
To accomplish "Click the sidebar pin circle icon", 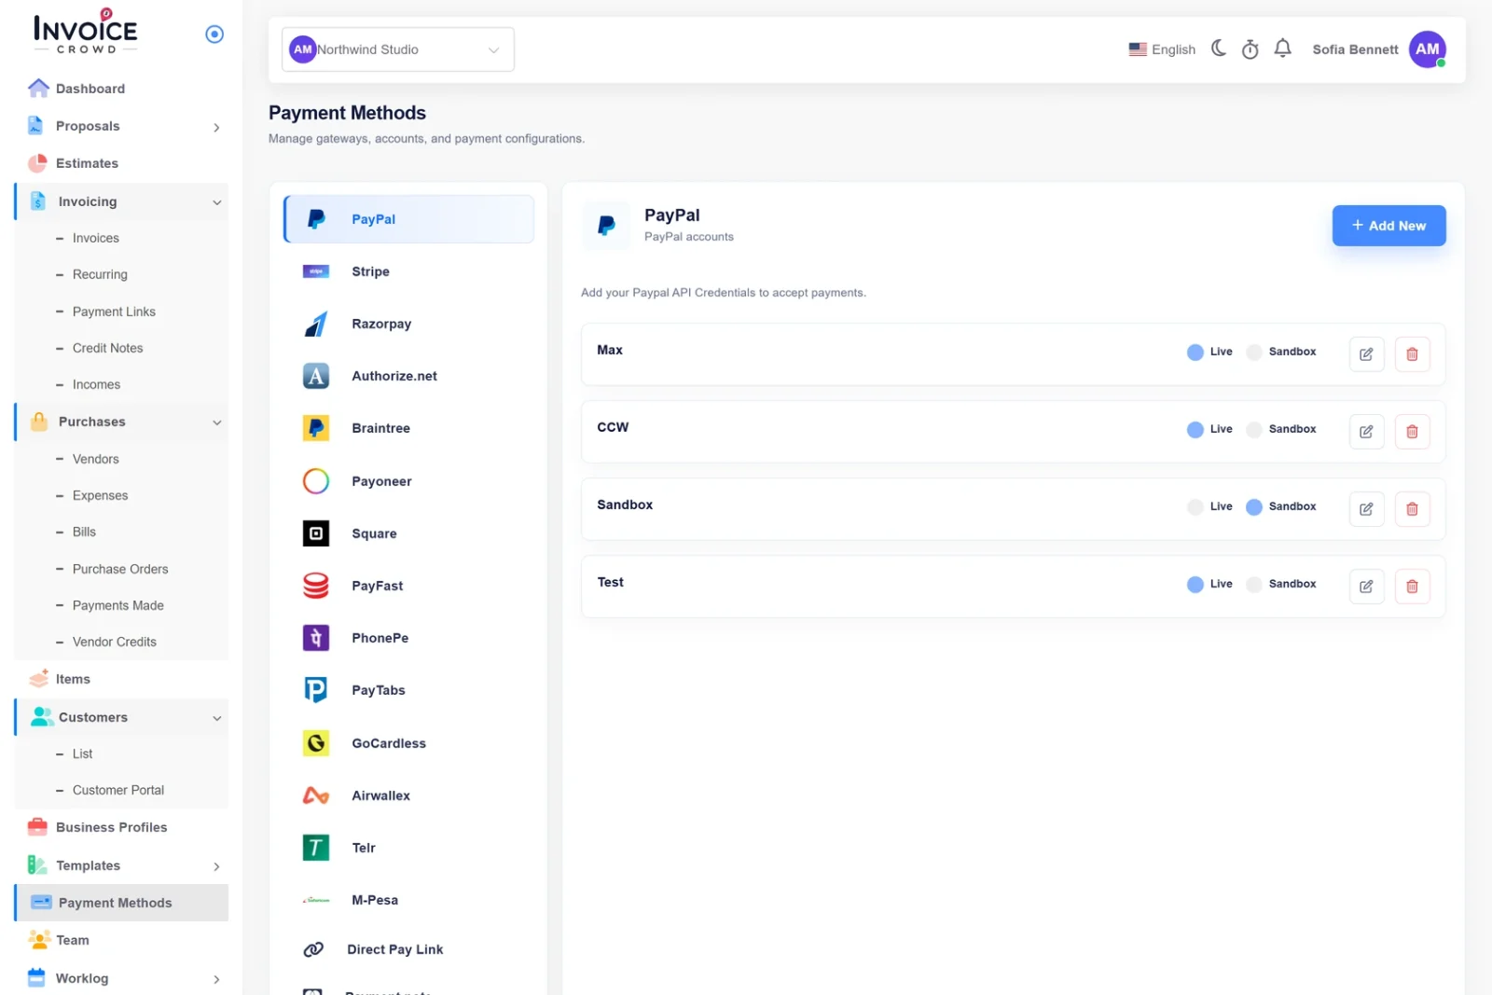I will click(214, 35).
